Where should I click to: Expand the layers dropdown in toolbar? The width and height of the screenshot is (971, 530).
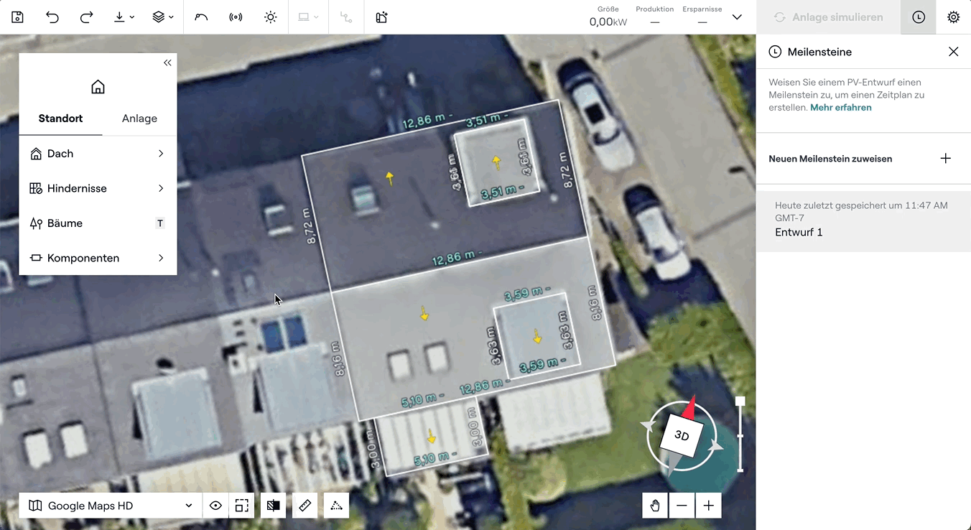163,17
